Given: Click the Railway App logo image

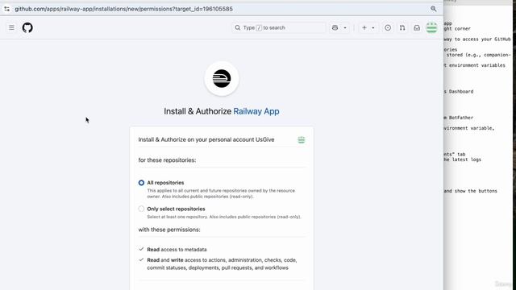Looking at the screenshot, I should point(222,79).
